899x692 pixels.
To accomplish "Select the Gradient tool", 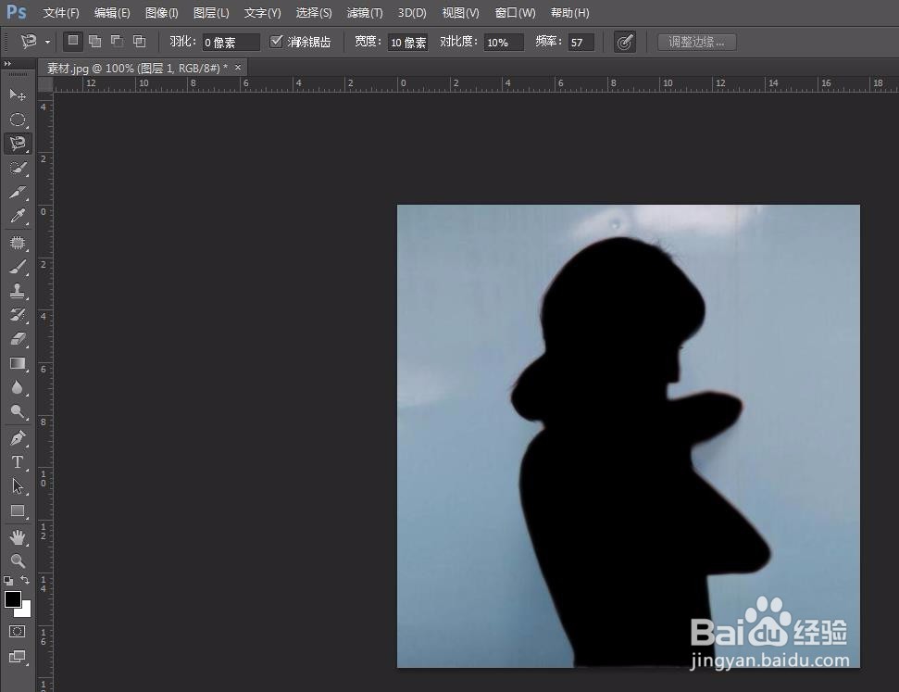I will tap(18, 363).
